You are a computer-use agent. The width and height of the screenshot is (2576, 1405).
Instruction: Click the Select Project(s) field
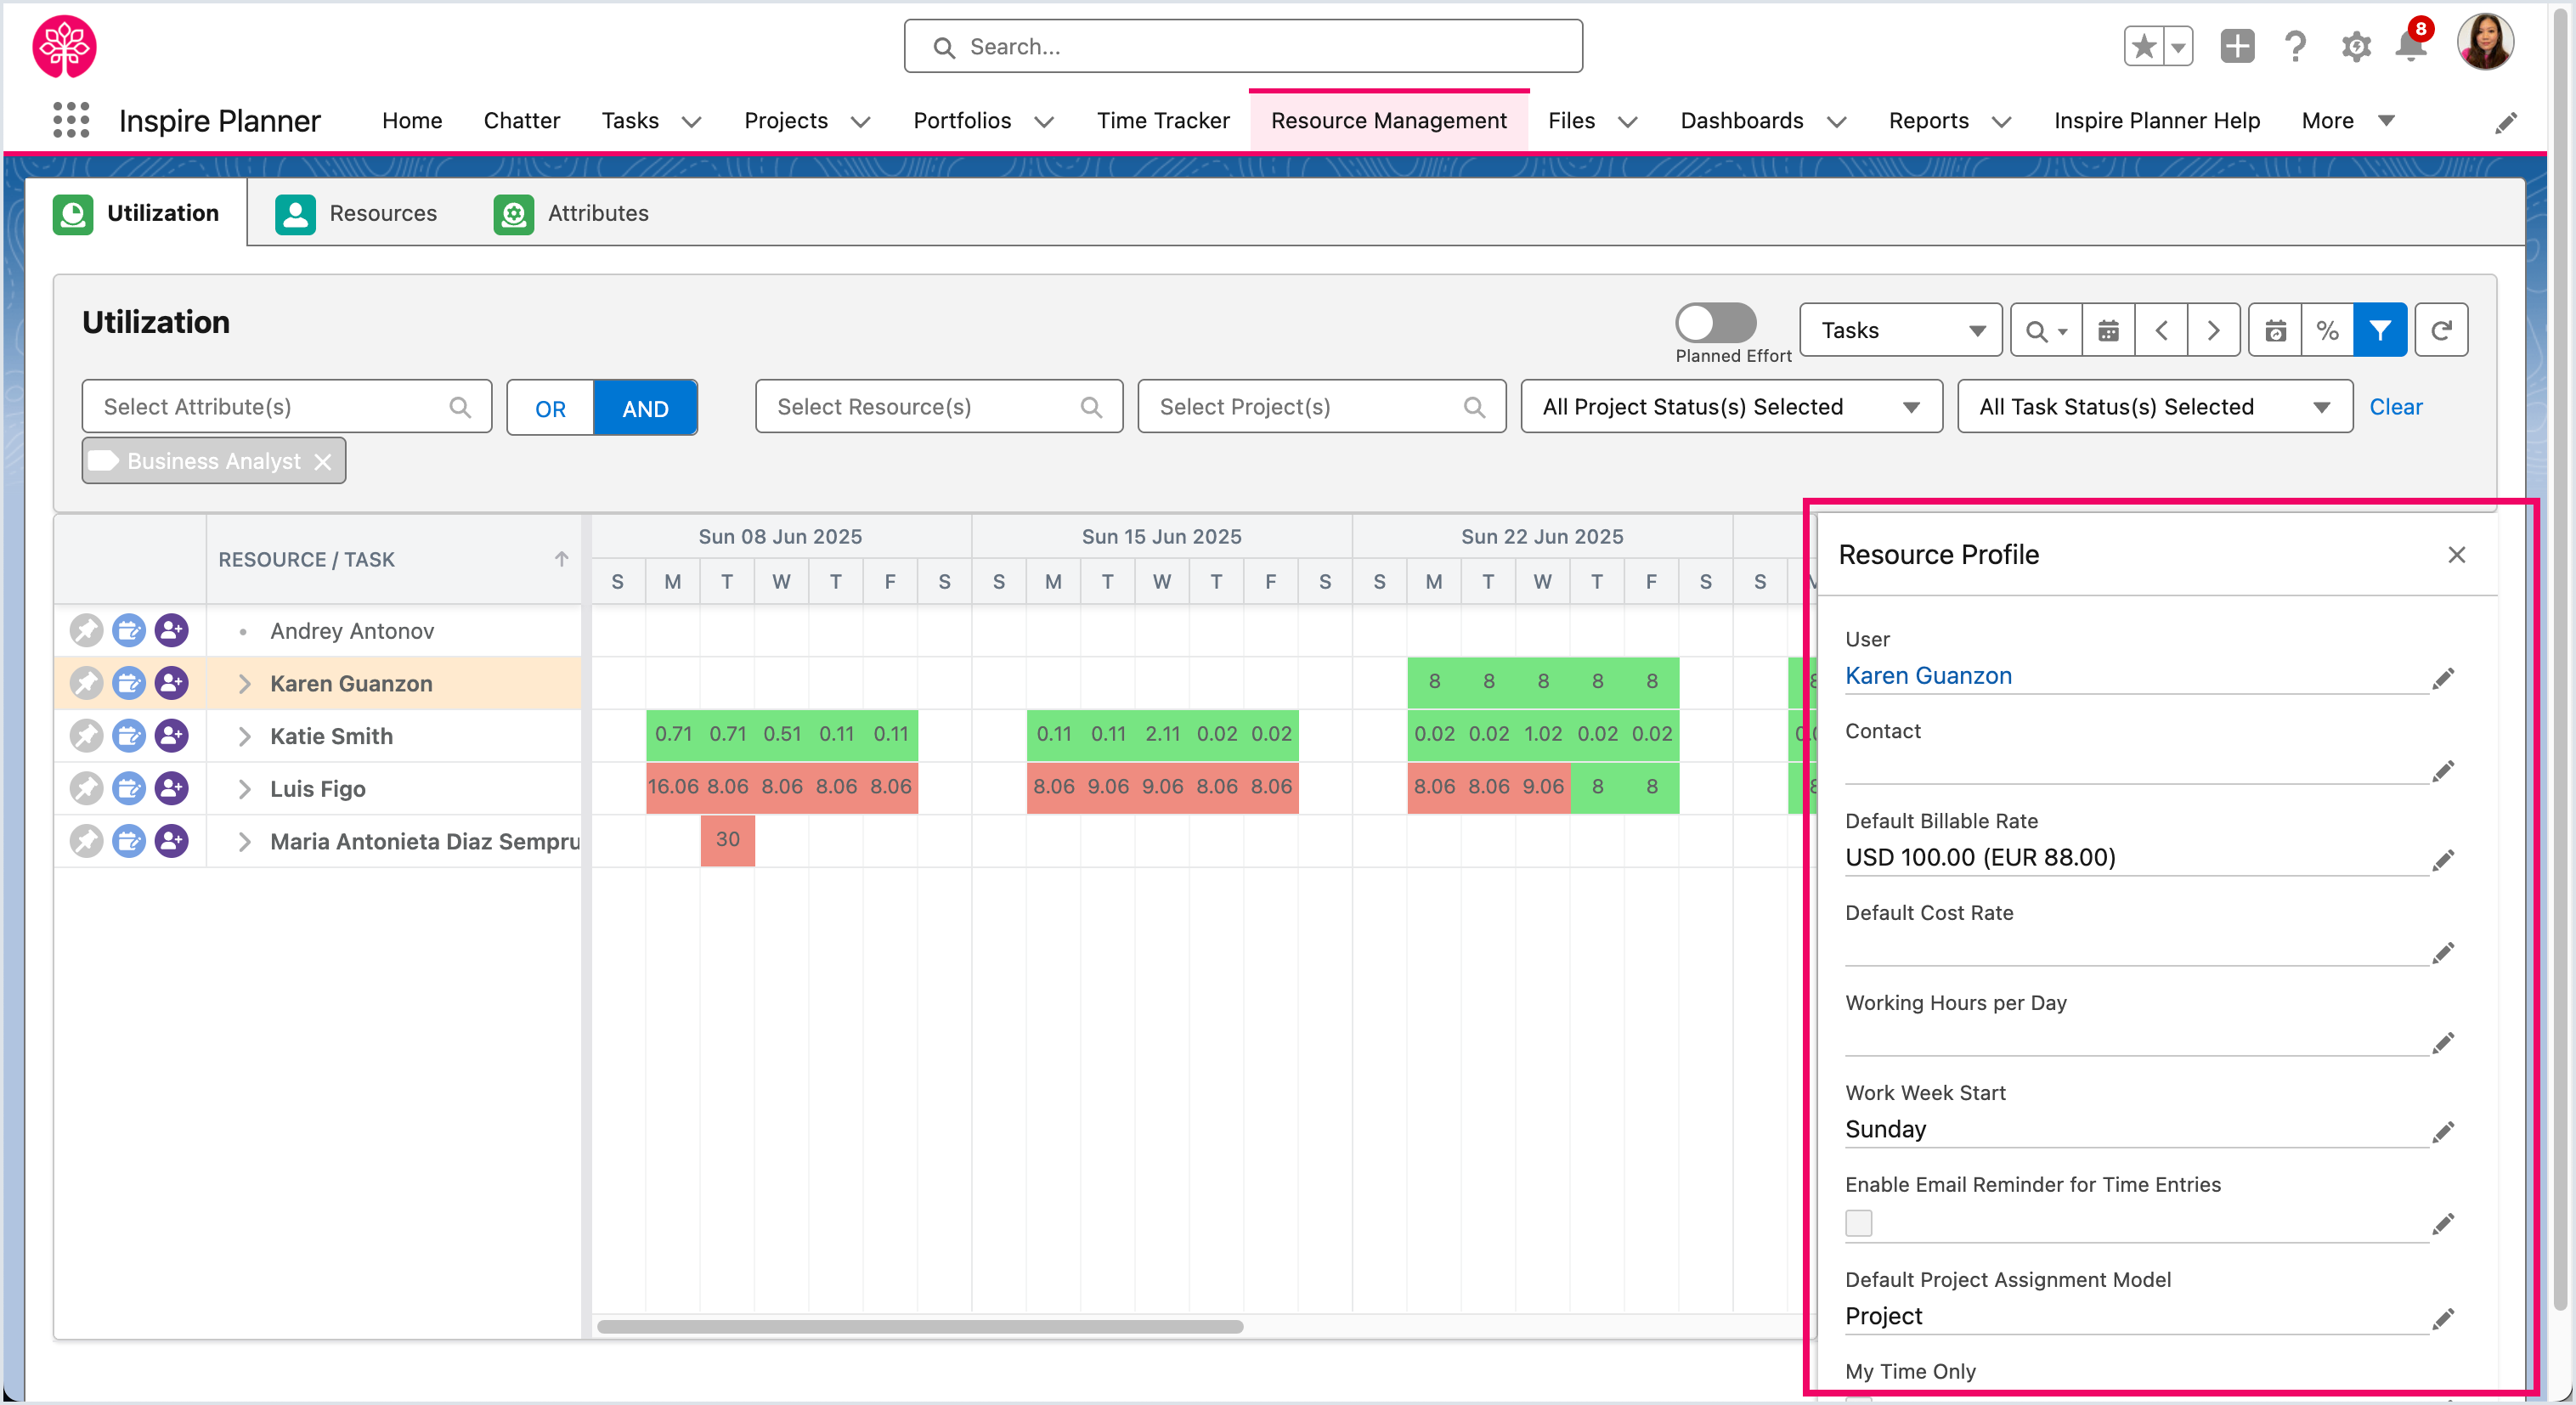coord(1321,407)
